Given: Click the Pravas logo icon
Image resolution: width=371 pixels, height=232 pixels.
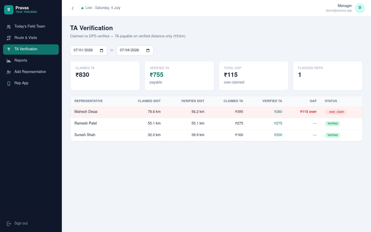Looking at the screenshot, I should [9, 10].
